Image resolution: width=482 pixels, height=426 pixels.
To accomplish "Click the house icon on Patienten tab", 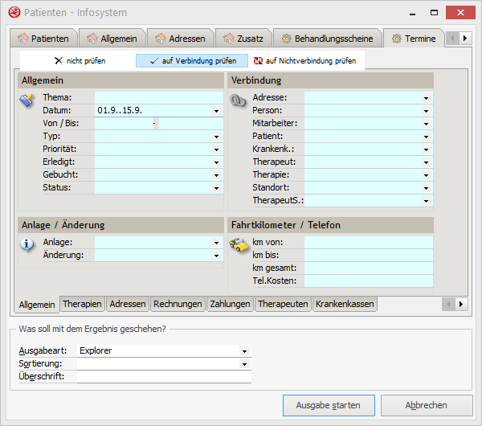I will (x=22, y=39).
